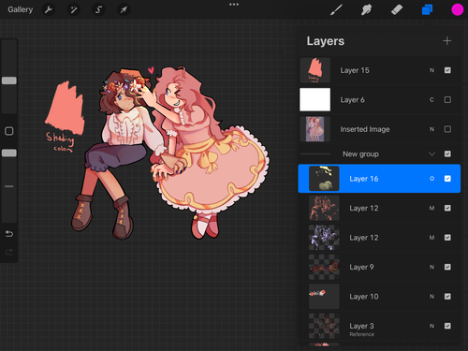Activate the Transform arrow tool
Image resolution: width=468 pixels, height=351 pixels.
pos(124,9)
